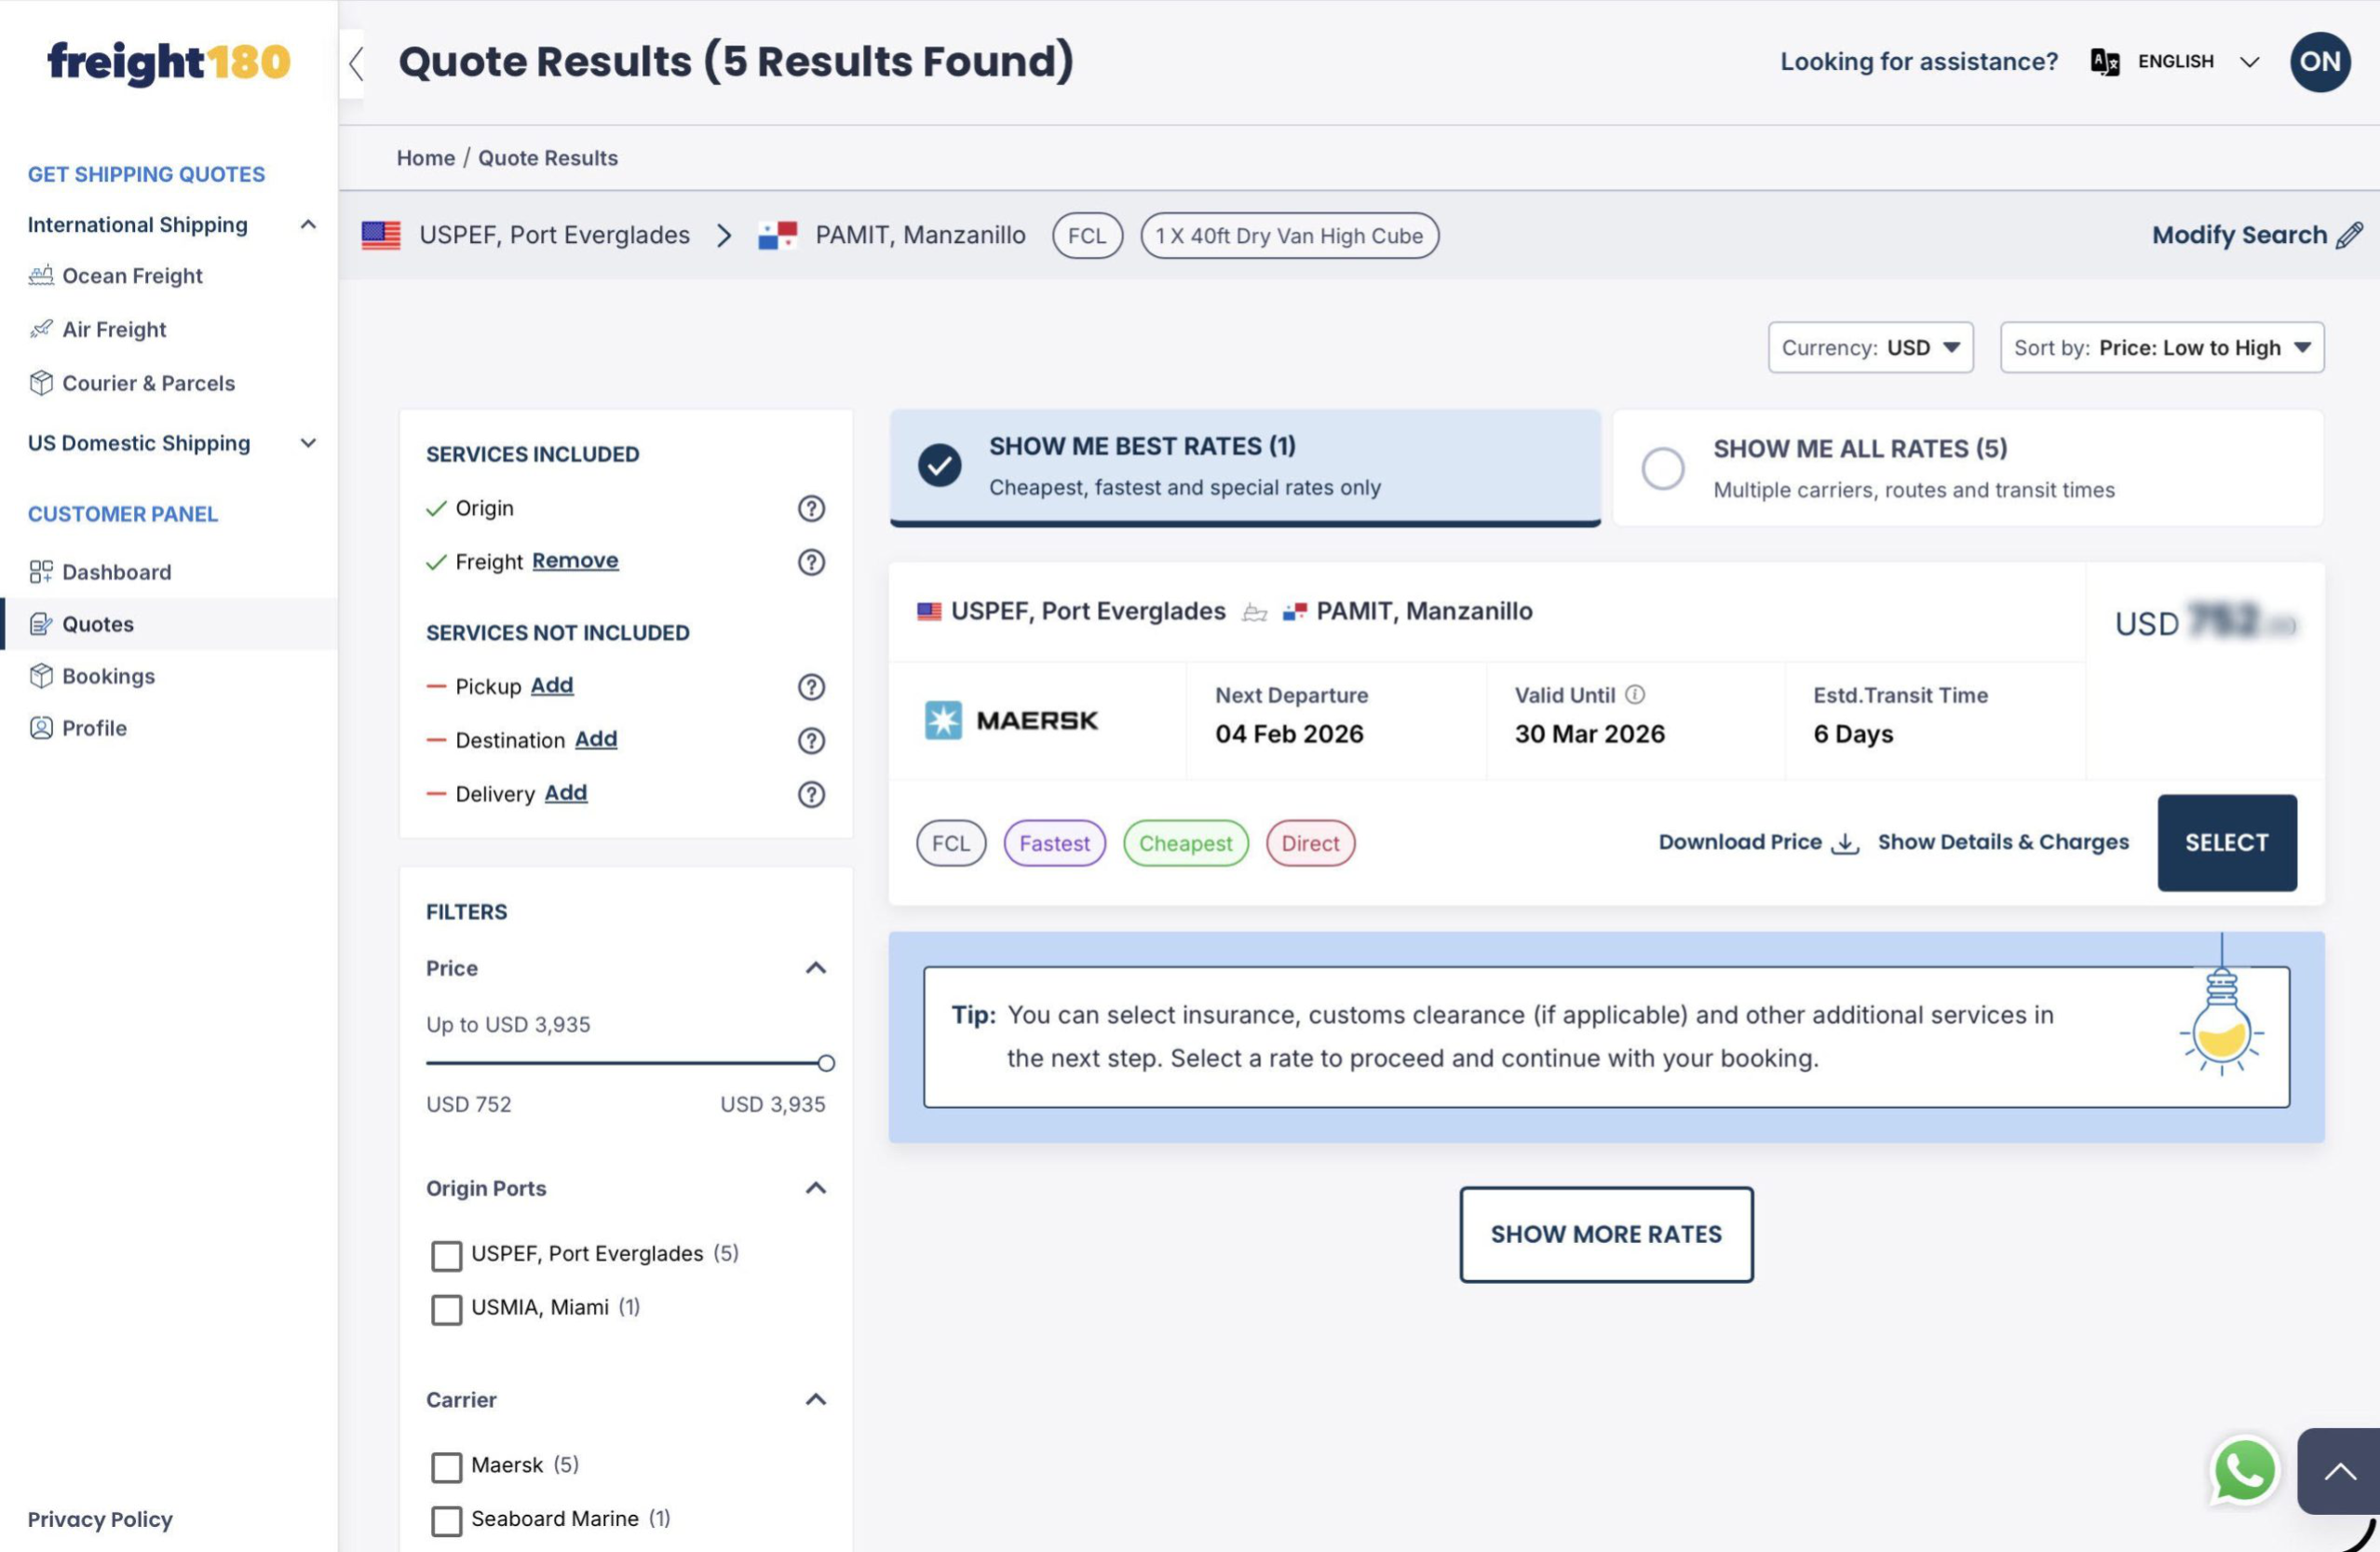
Task: Check Maersk carrier filter
Action: coord(447,1468)
